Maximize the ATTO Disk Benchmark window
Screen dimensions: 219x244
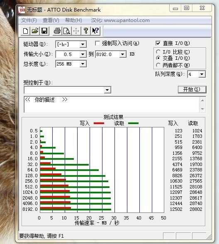[187, 8]
